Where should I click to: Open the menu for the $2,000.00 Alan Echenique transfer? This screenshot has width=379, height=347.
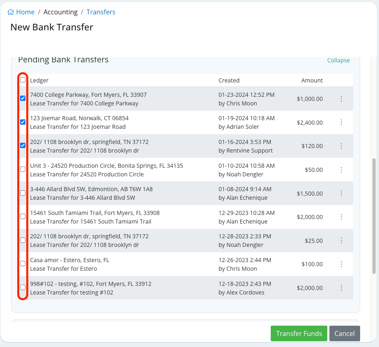[x=341, y=217]
